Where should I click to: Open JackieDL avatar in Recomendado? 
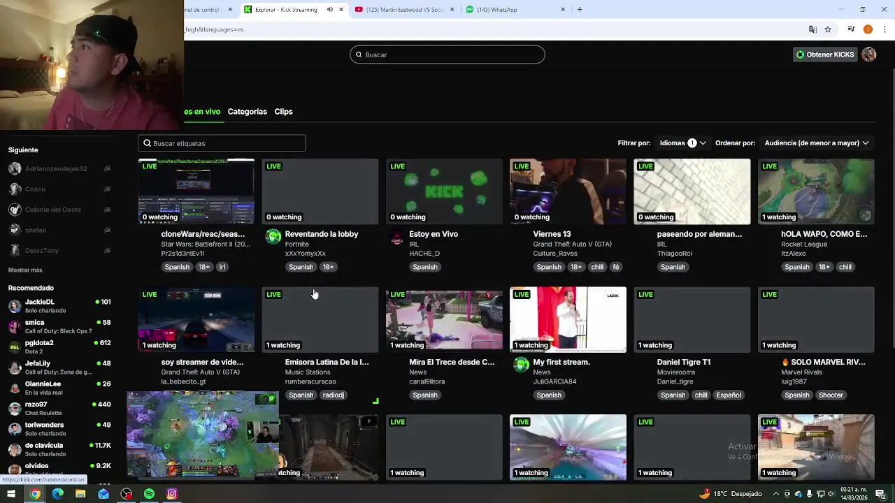[x=15, y=306]
